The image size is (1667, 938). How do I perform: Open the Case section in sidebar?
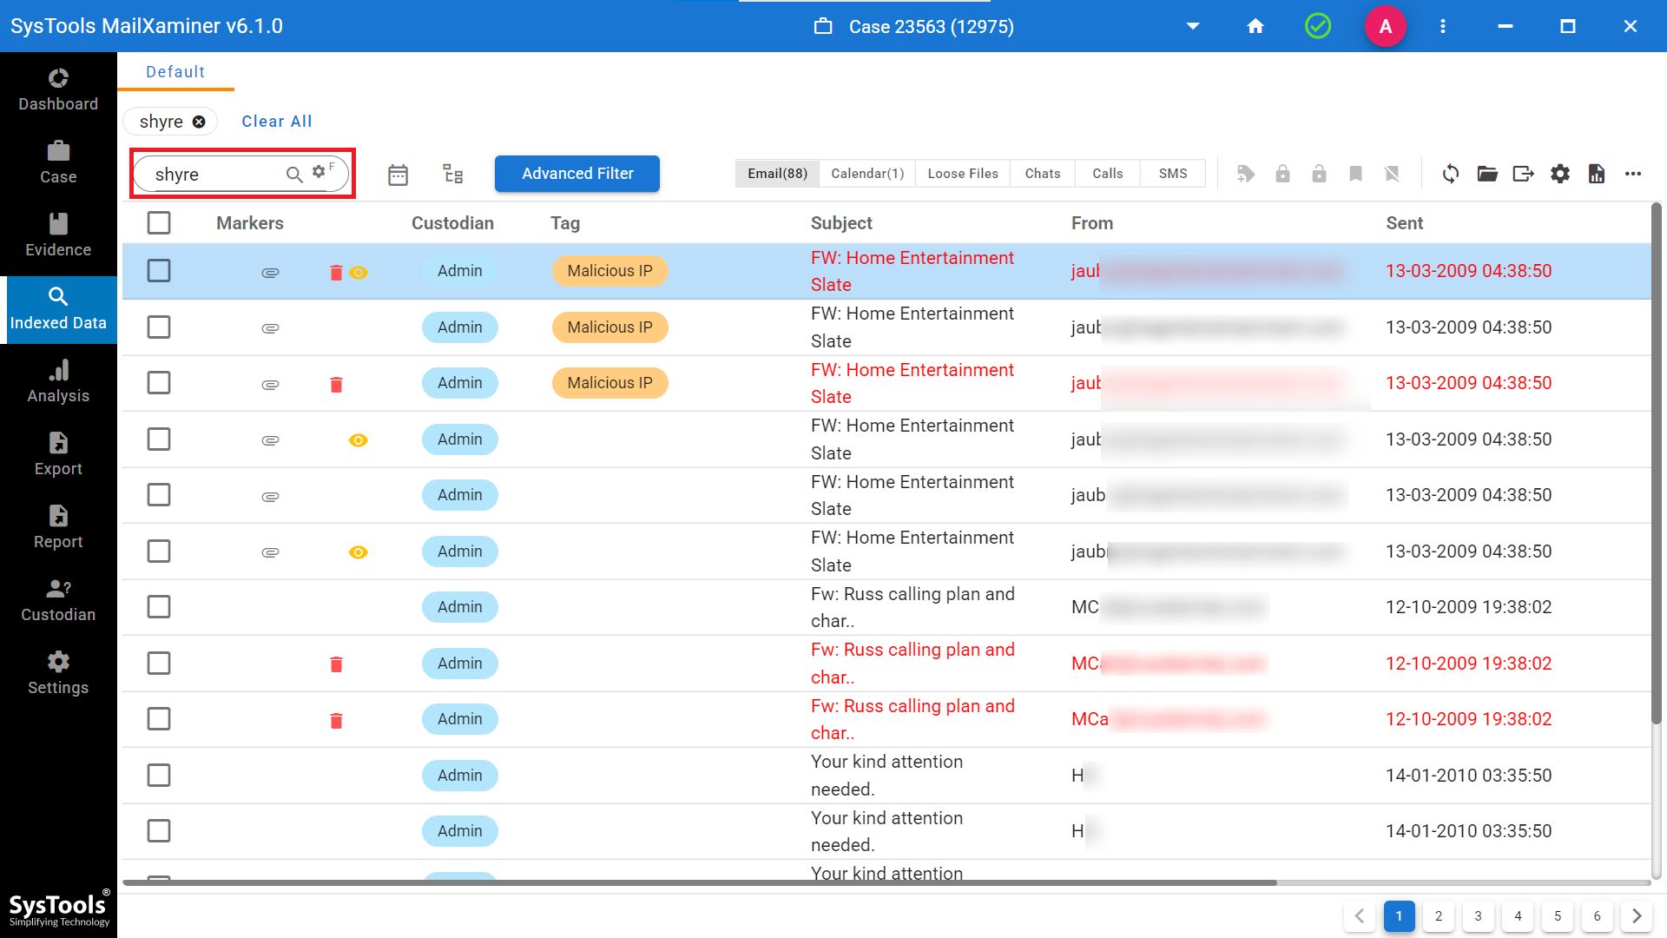click(x=58, y=163)
